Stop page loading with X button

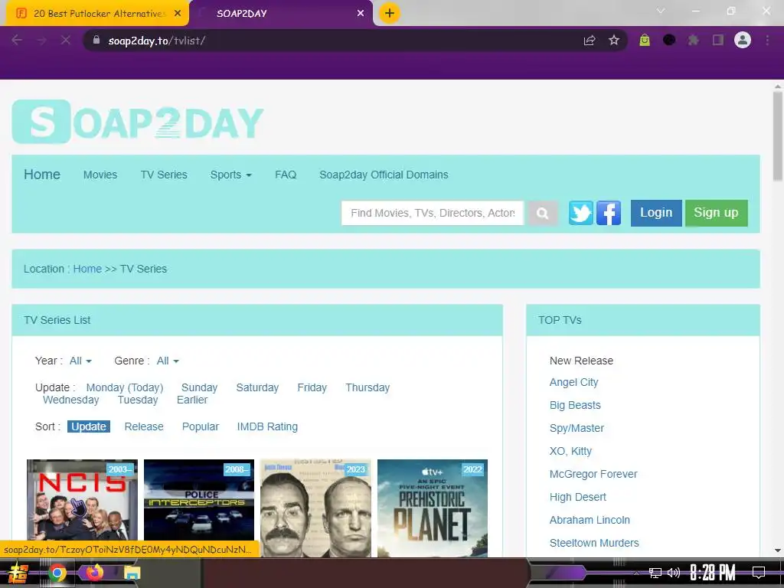[x=66, y=40]
